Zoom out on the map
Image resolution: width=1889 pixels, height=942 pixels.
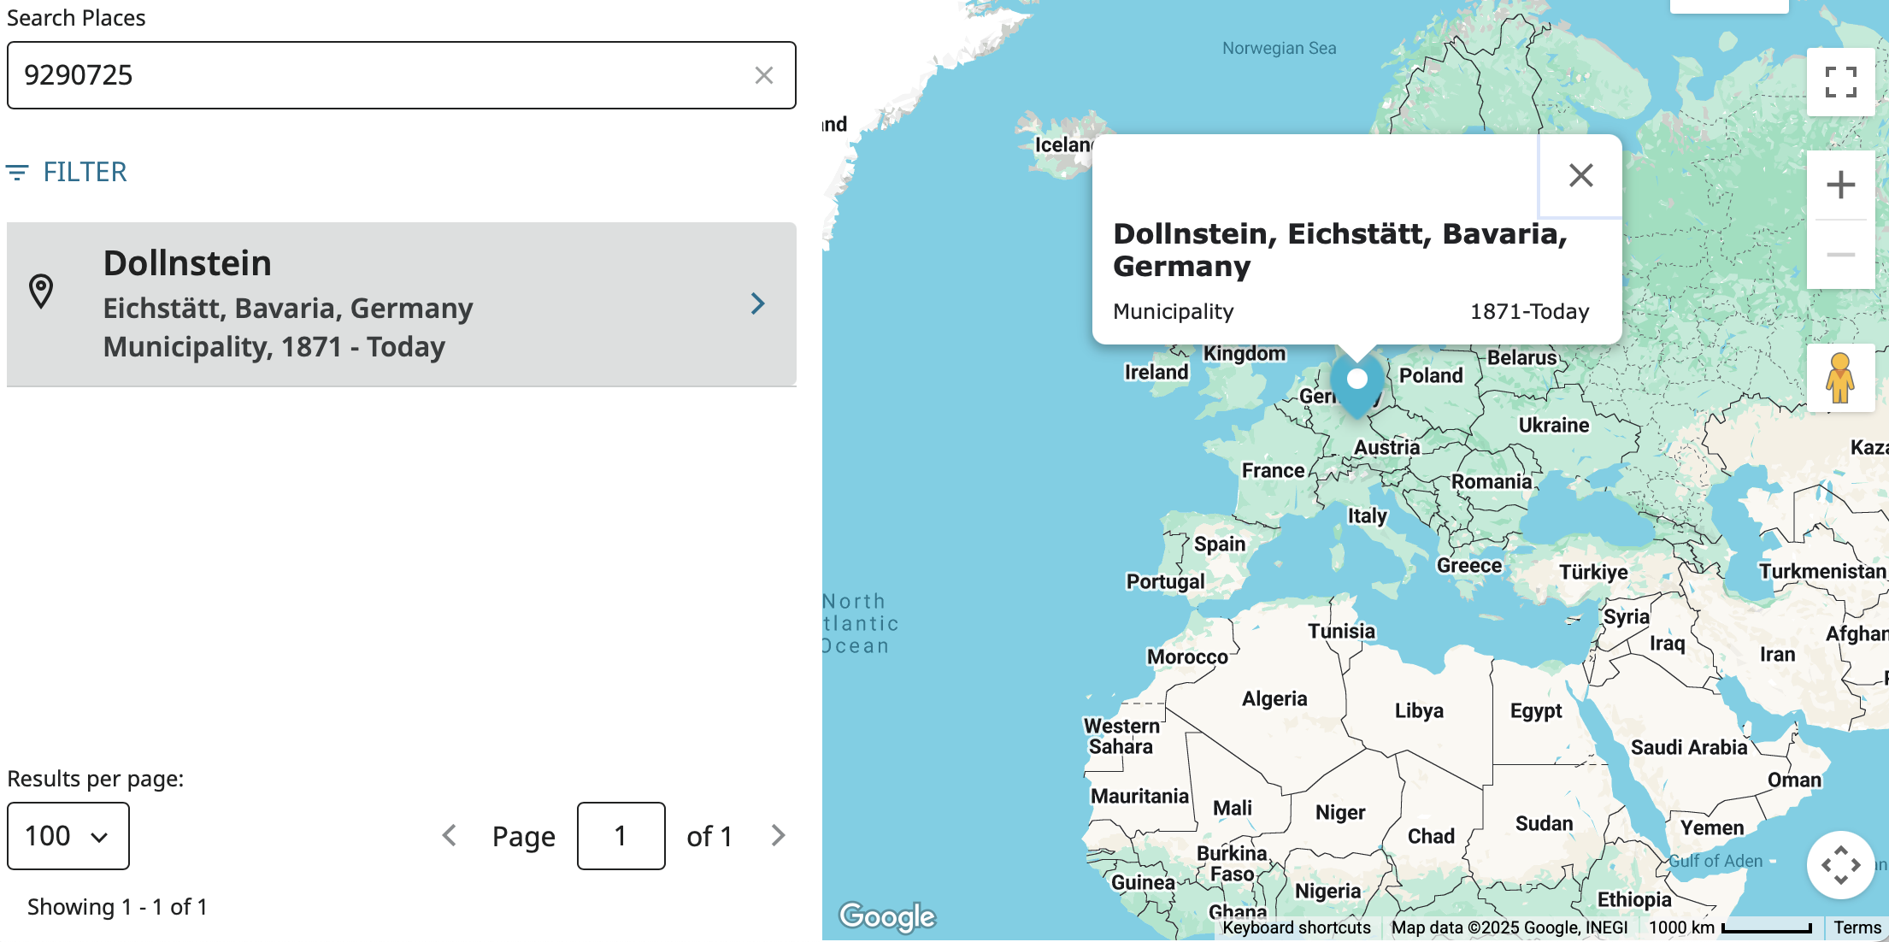pyautogui.click(x=1839, y=255)
